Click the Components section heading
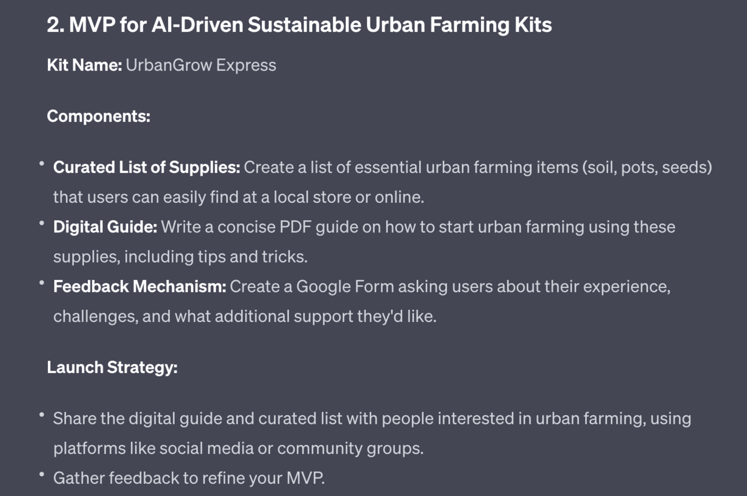 point(98,116)
